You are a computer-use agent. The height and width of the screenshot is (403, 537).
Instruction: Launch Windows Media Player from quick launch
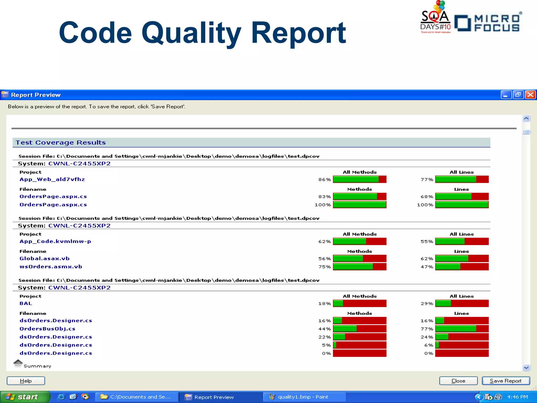(85, 397)
